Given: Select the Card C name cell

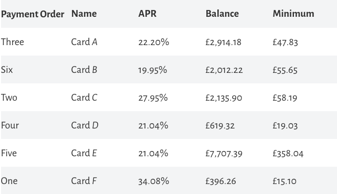Looking at the screenshot, I should tap(84, 98).
